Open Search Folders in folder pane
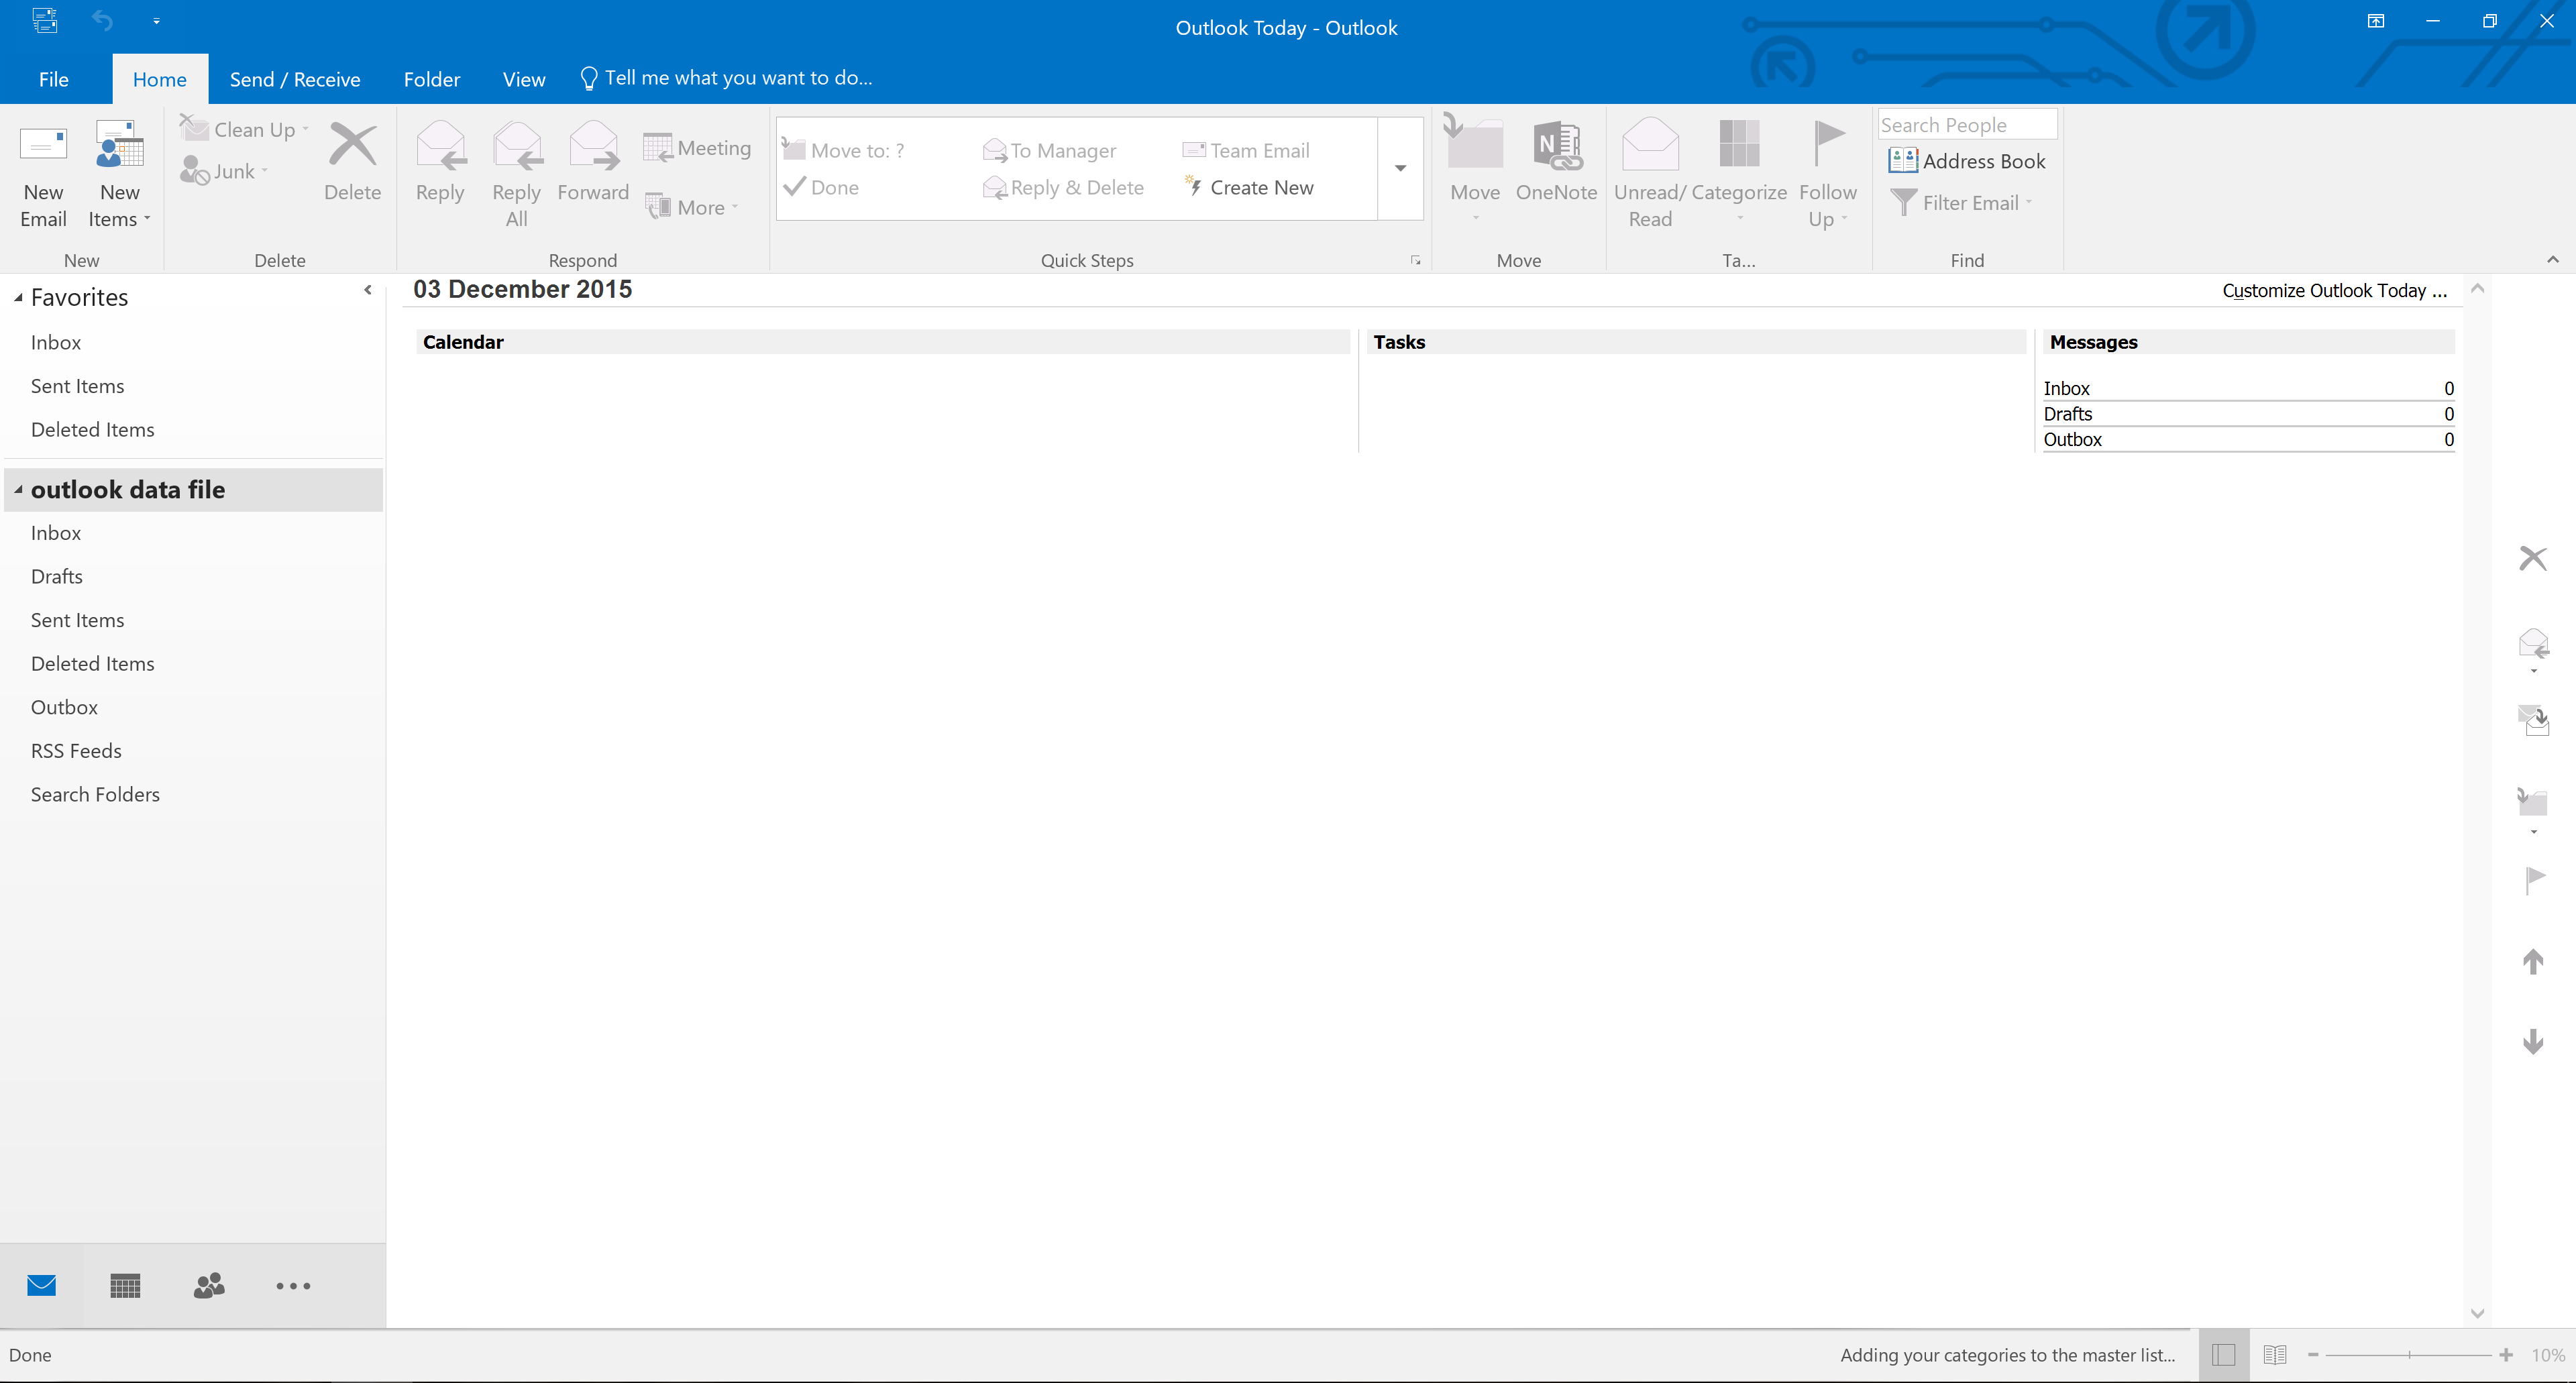2576x1383 pixels. [x=95, y=794]
